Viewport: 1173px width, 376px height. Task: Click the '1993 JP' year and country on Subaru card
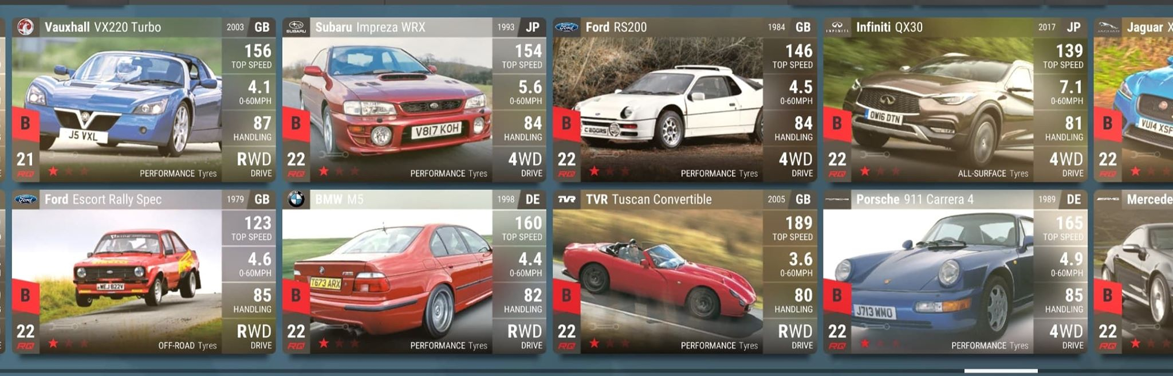(518, 27)
